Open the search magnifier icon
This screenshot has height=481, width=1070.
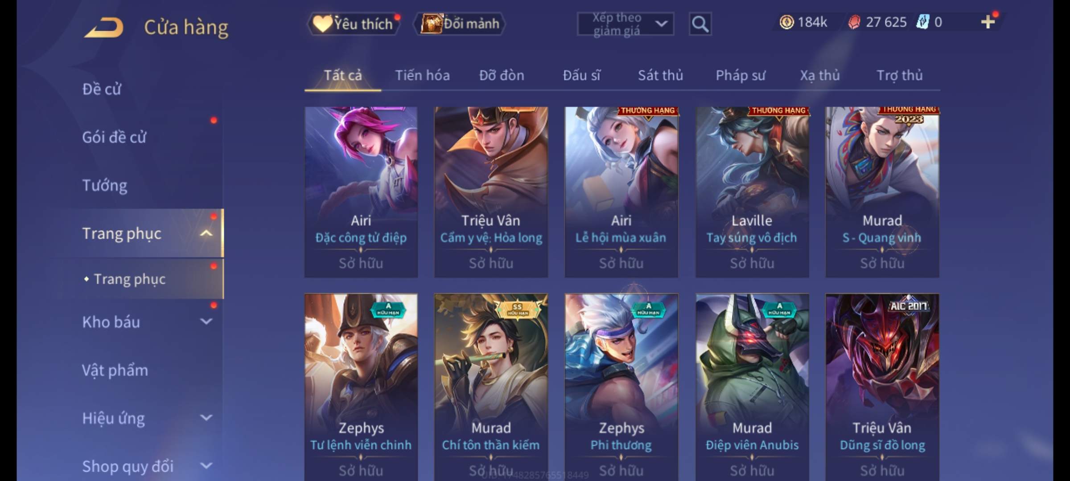(700, 24)
